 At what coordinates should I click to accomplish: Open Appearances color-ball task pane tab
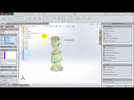point(100,39)
